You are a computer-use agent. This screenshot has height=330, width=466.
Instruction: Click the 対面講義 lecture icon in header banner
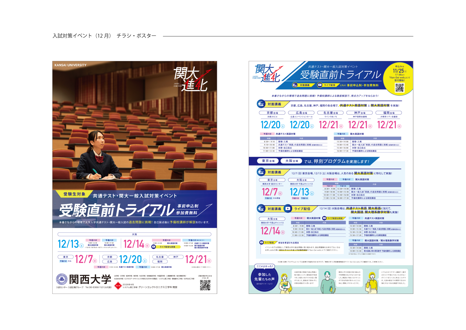pyautogui.click(x=295, y=85)
